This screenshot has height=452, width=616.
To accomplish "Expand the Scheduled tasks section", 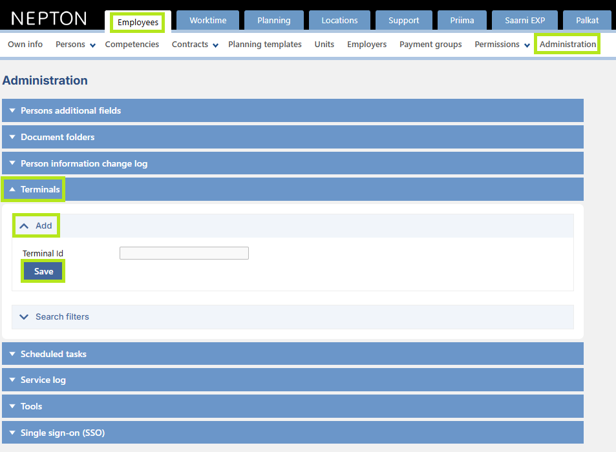I will pos(293,354).
